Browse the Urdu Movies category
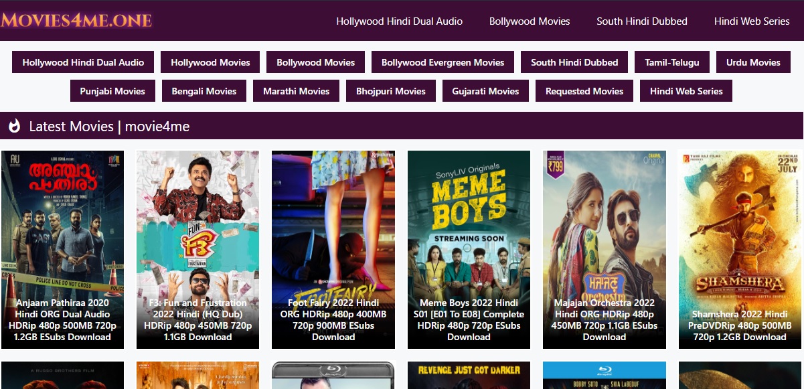Viewport: 804px width, 389px height. [x=753, y=62]
